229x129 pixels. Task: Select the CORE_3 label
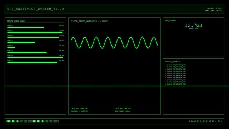(x=10, y=40)
